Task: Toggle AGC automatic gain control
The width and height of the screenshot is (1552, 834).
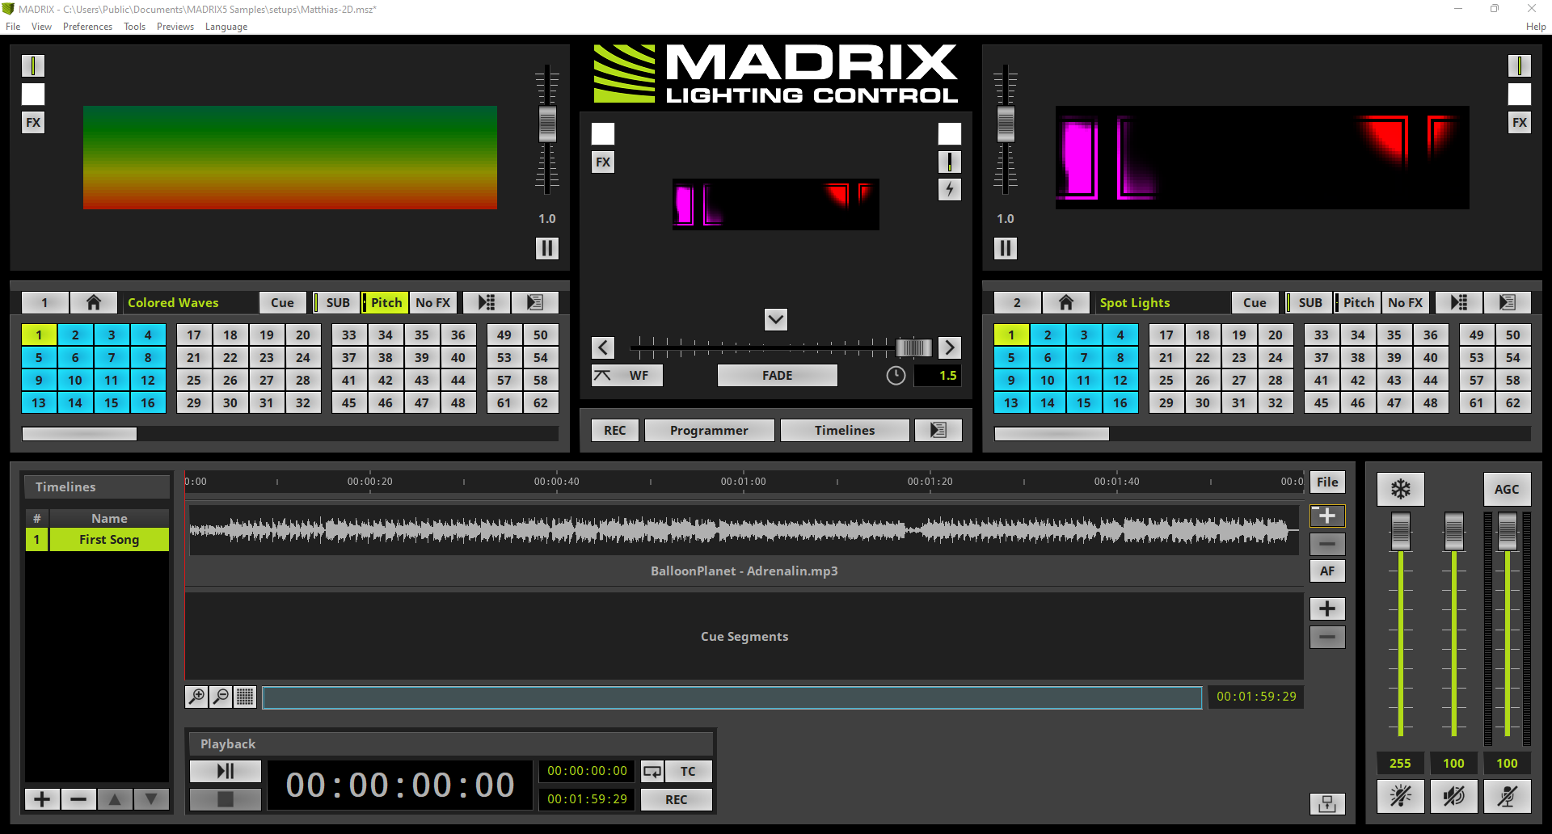Action: coord(1508,489)
